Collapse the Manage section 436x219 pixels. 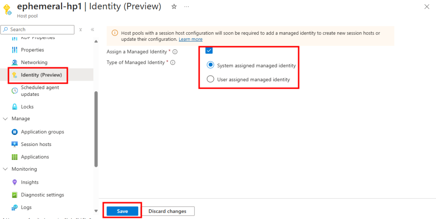(6, 119)
